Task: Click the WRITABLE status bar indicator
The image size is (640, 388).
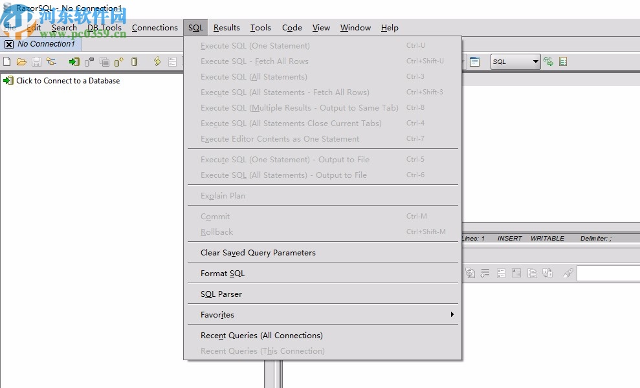Action: [x=547, y=238]
